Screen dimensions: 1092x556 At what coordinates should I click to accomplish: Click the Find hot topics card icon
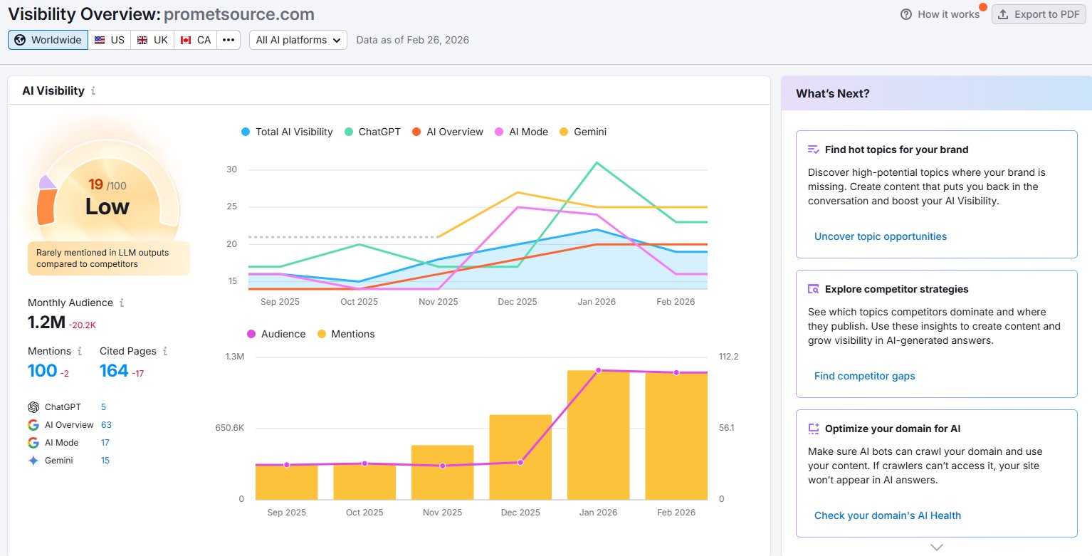(814, 150)
